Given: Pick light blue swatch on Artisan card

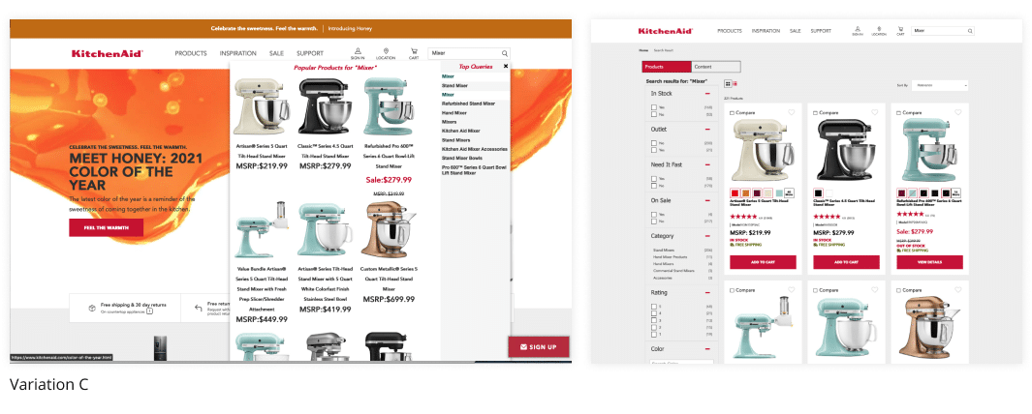Looking at the screenshot, I should (779, 193).
